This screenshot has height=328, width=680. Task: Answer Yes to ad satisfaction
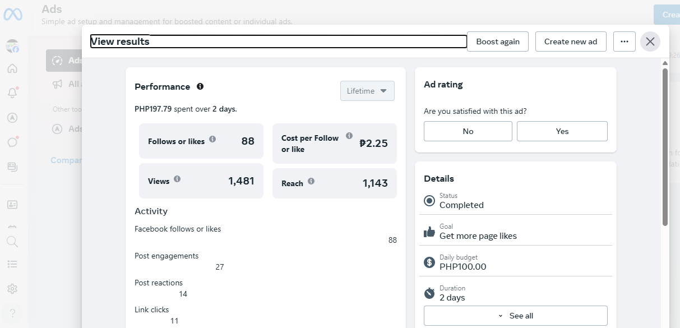(x=562, y=131)
